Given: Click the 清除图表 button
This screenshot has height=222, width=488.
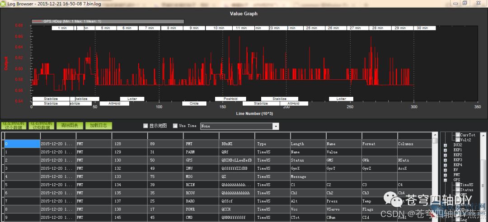Looking at the screenshot, I should click(70, 125).
